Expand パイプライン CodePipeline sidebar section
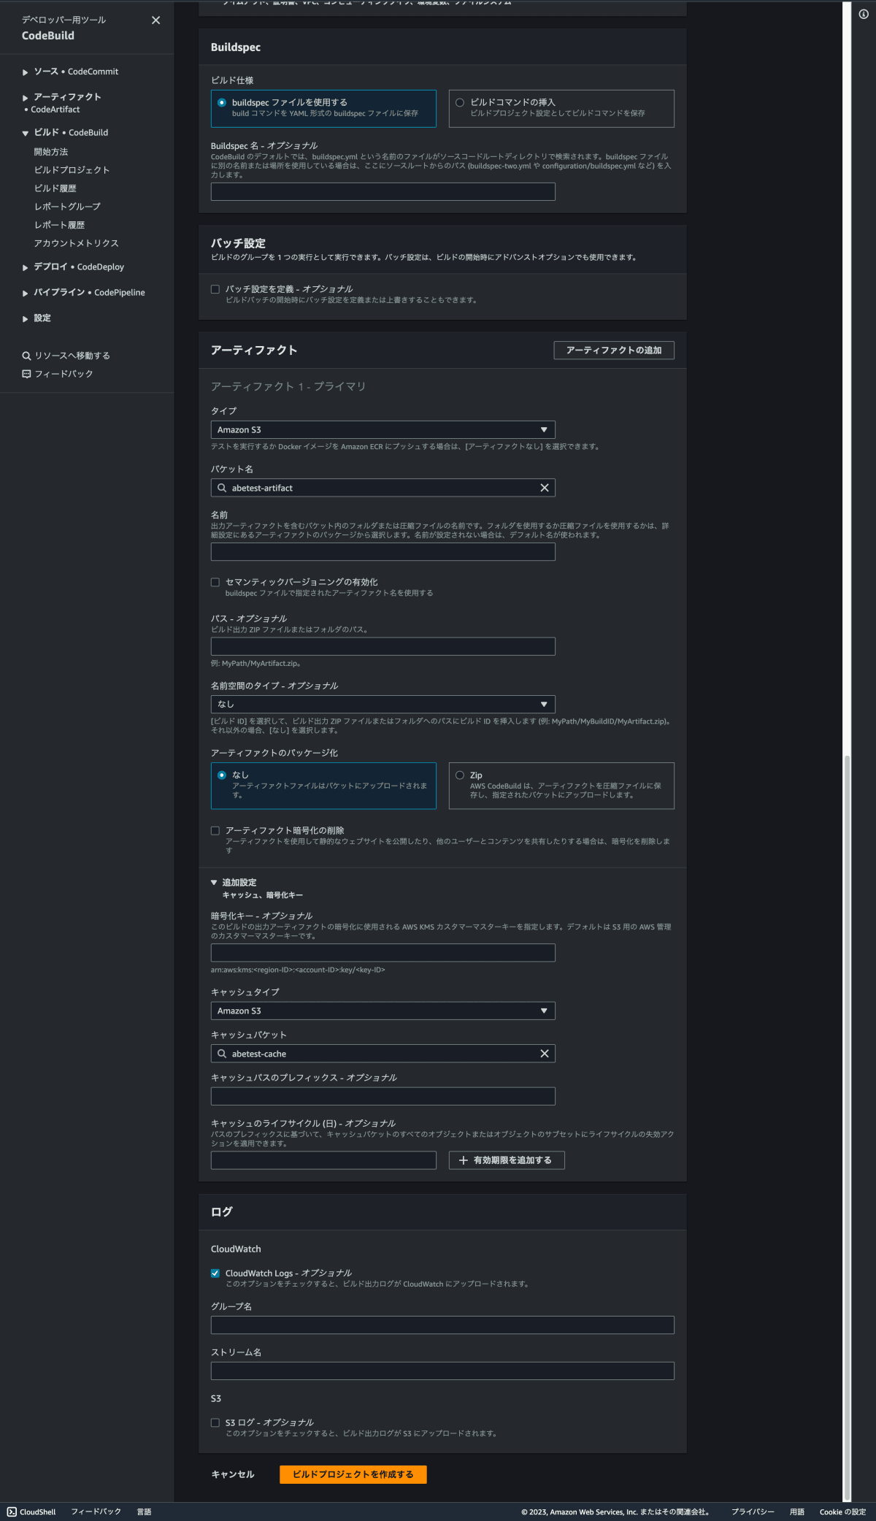Viewport: 876px width, 1521px height. pyautogui.click(x=26, y=294)
